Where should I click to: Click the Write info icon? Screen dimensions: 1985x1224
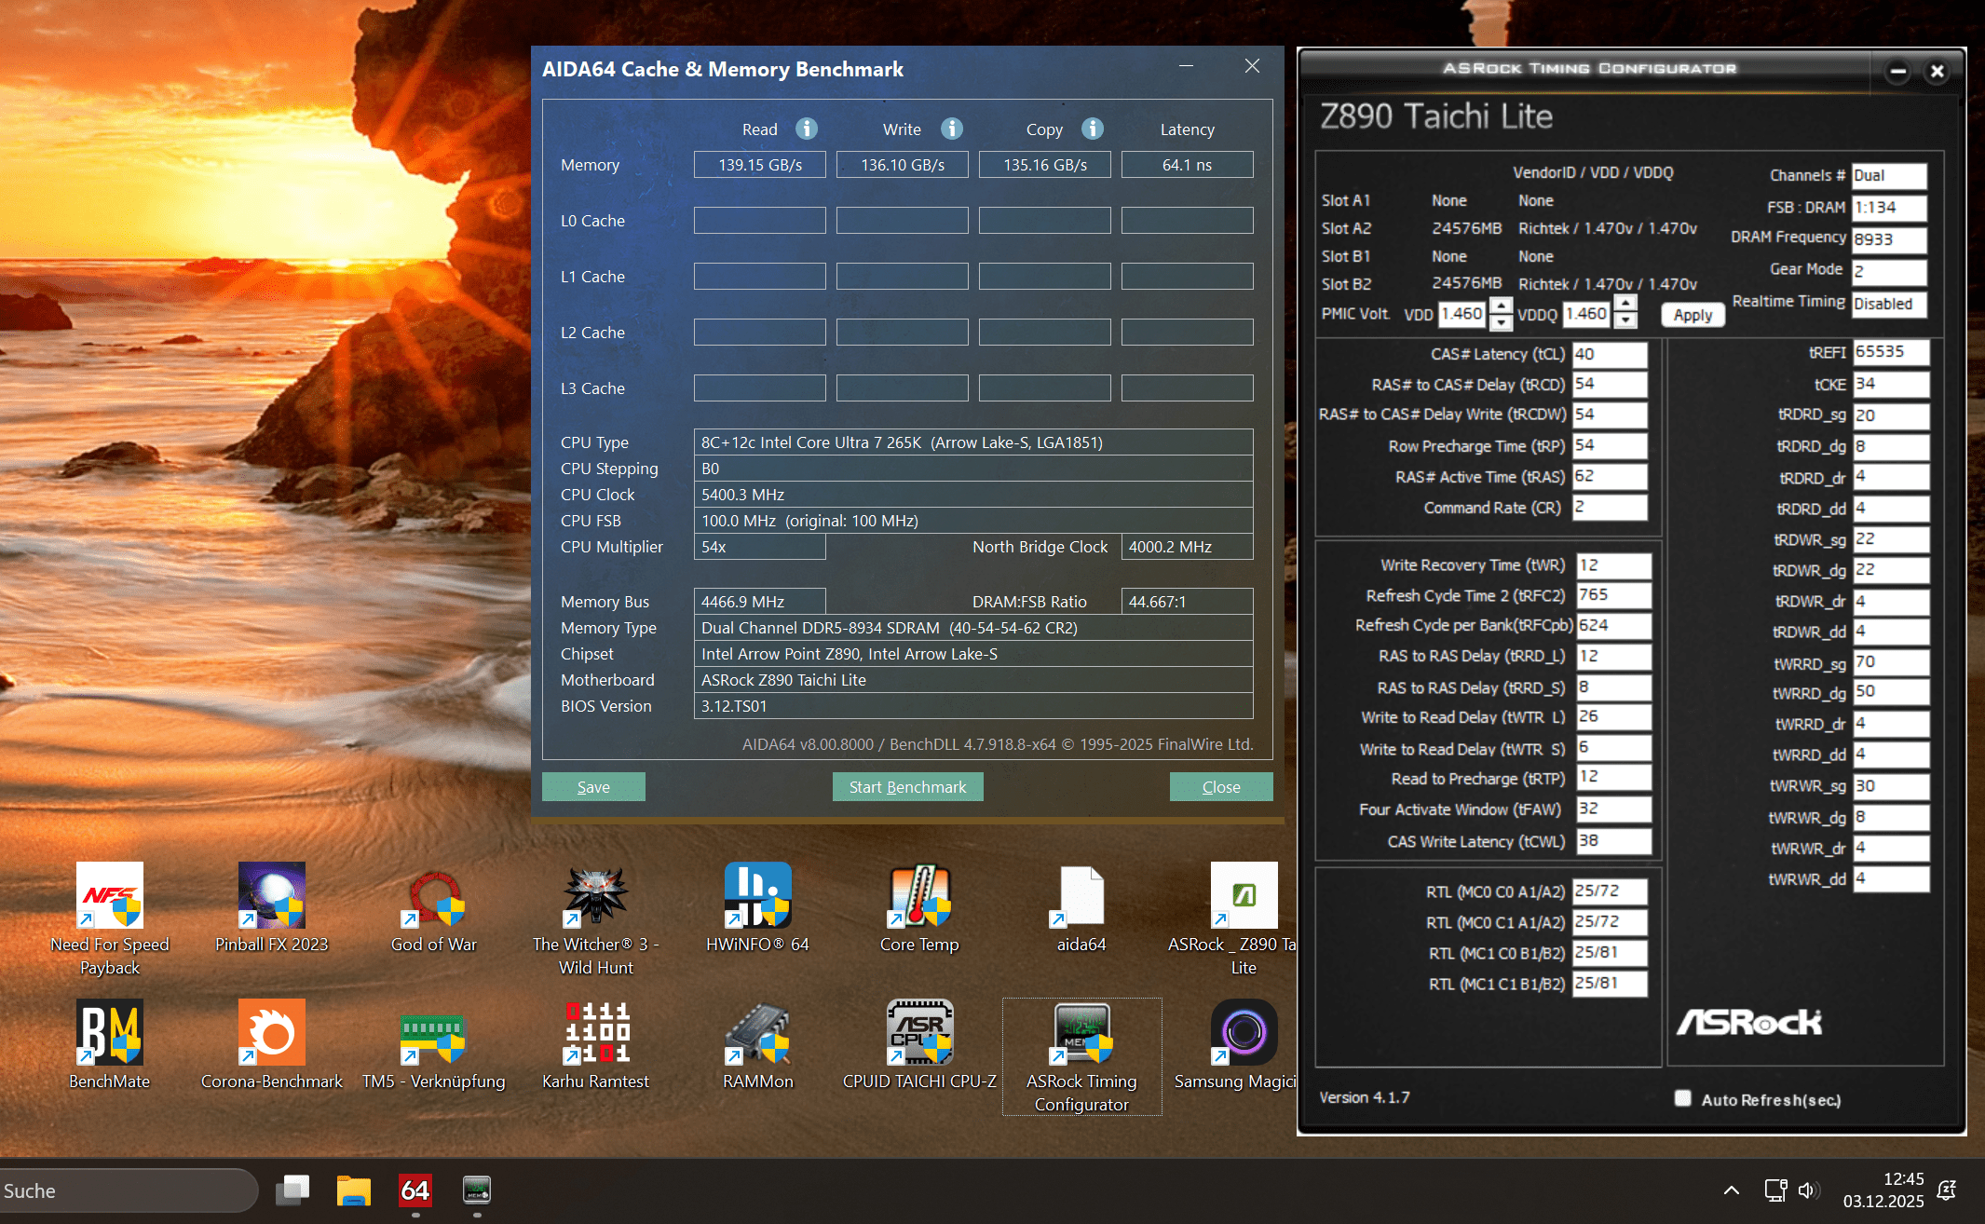tap(951, 129)
